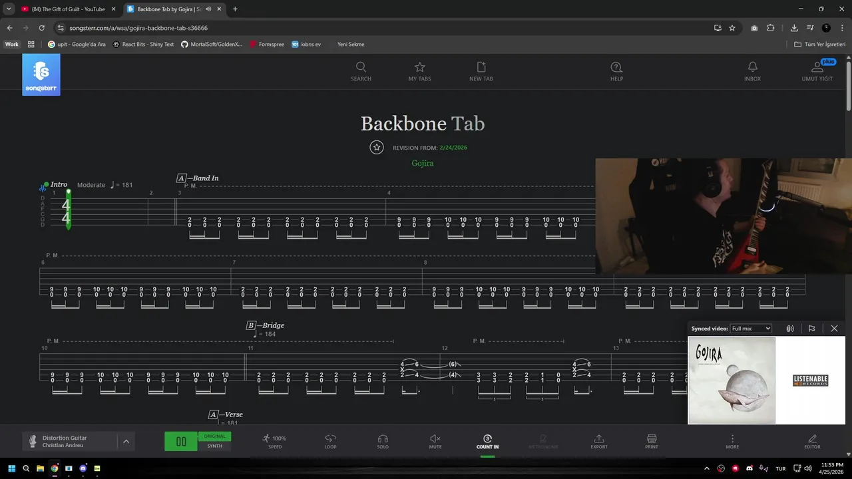852x479 pixels.
Task: Open My Tabs star icon
Action: 419,67
